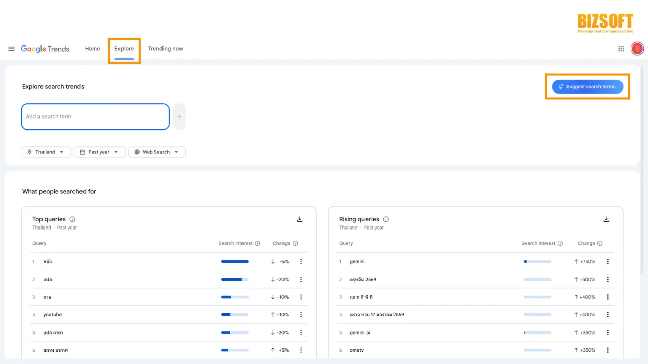Add another search term with the plus button
Image resolution: width=648 pixels, height=364 pixels.
tap(179, 117)
